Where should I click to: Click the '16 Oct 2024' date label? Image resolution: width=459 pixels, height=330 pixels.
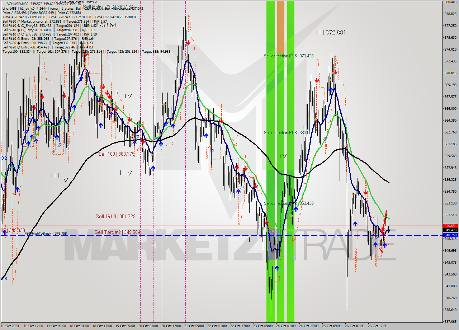coord(10,326)
